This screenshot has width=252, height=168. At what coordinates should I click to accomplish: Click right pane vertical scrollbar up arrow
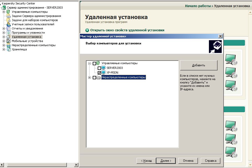(x=250, y=12)
